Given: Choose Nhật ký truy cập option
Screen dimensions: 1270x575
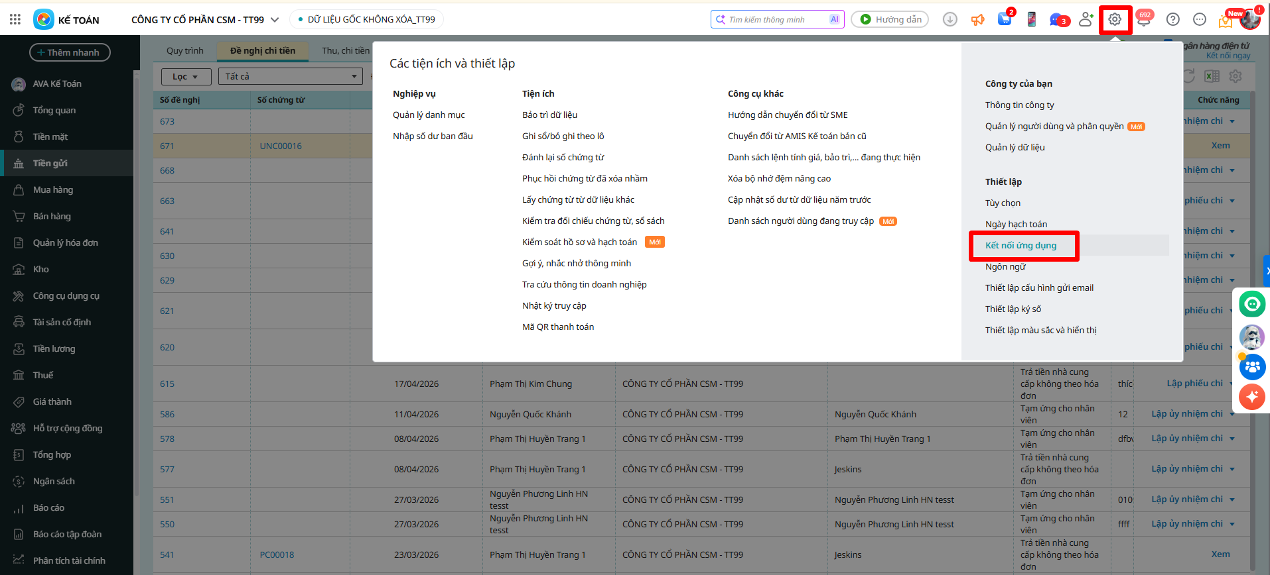Looking at the screenshot, I should pos(554,306).
